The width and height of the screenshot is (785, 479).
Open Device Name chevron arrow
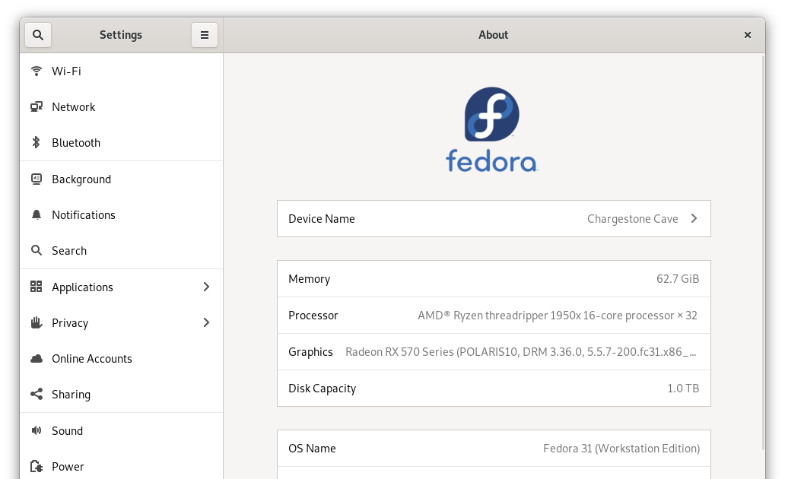[x=694, y=219]
